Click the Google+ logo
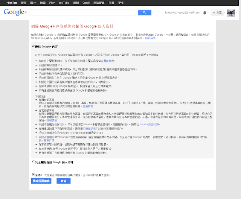The image size is (241, 199). 15,12
